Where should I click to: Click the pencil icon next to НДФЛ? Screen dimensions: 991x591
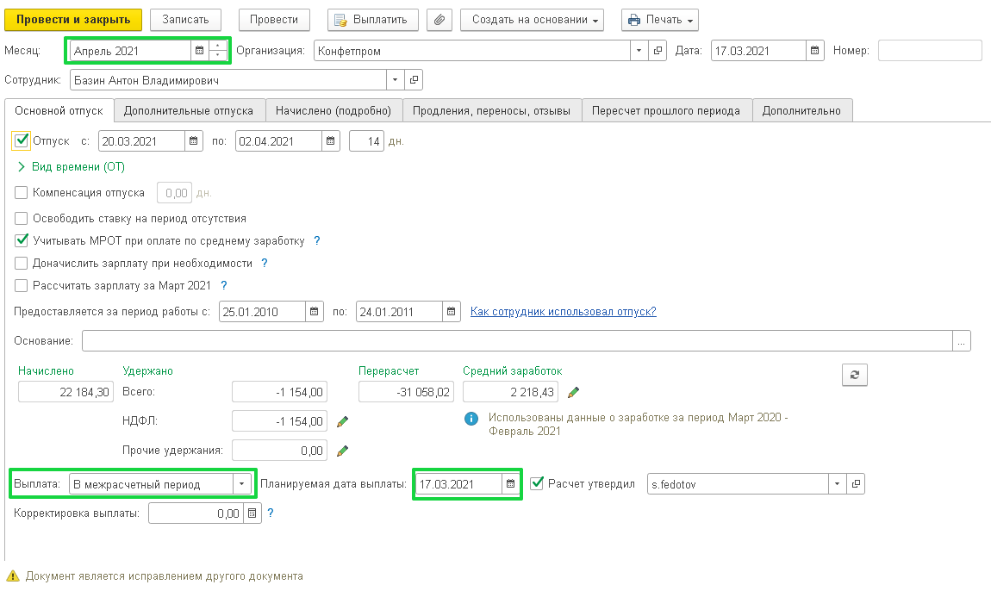(x=342, y=421)
